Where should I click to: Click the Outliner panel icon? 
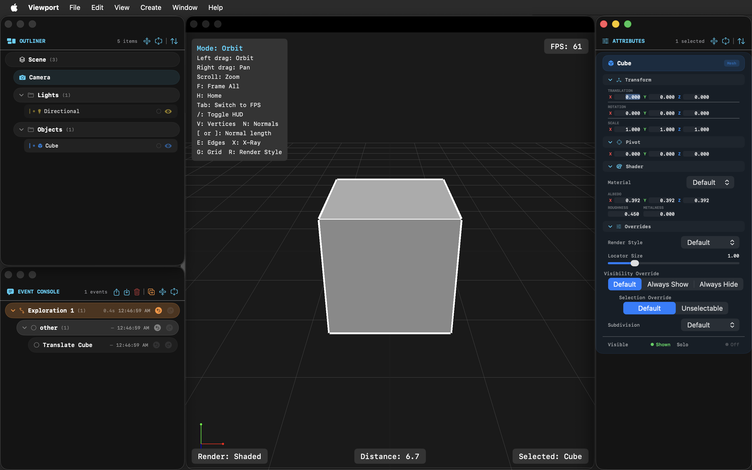(x=11, y=41)
